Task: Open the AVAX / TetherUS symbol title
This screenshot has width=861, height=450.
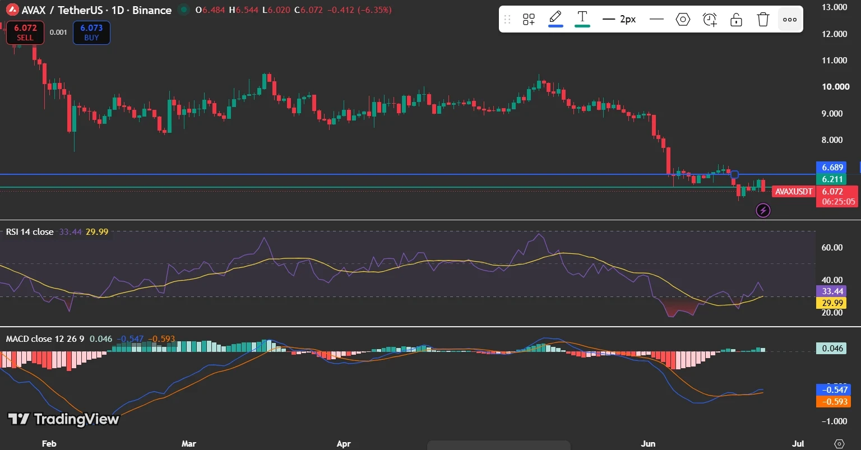Action: (x=96, y=10)
